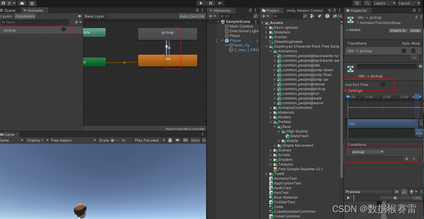Collapse the Assets folder arrow

(x=263, y=23)
